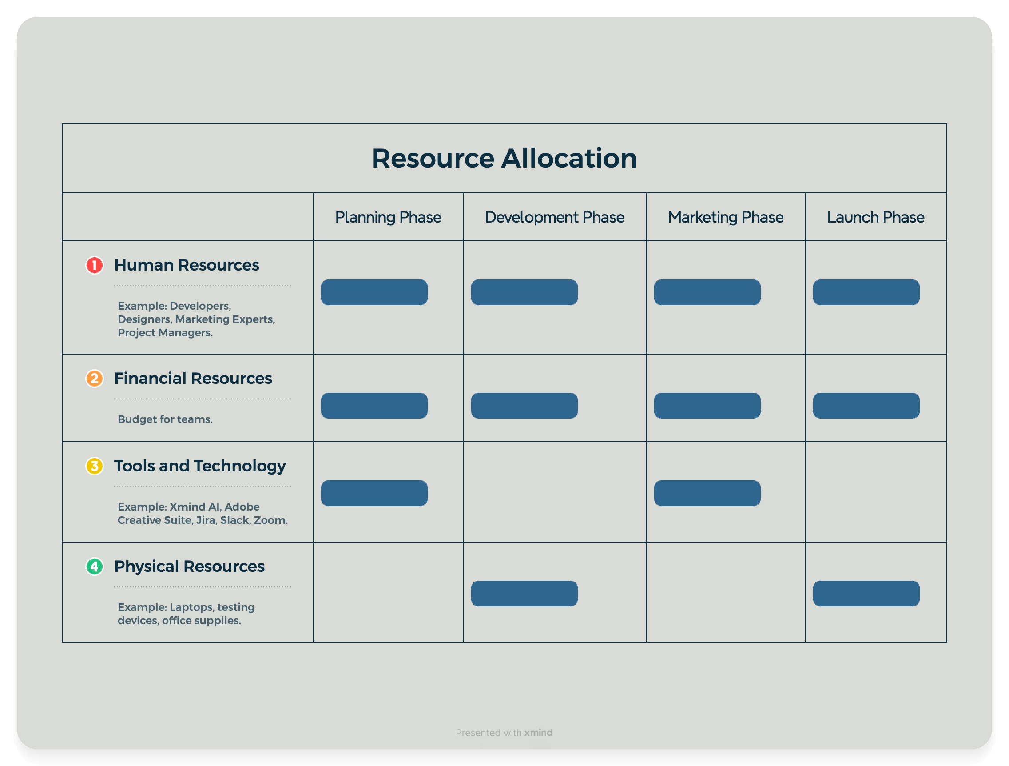The width and height of the screenshot is (1009, 766).
Task: Click the Physical Resources heading
Action: (189, 567)
